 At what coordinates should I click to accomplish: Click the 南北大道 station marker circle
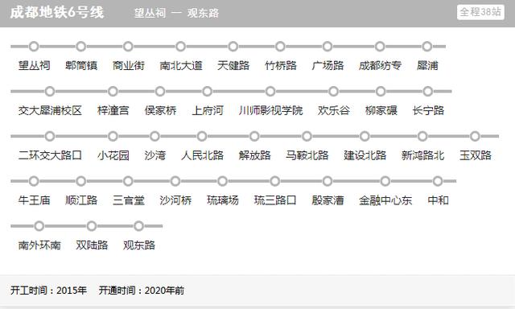tap(181, 47)
